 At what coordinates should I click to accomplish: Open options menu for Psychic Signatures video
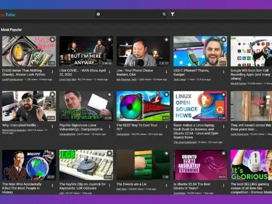tap(109, 127)
